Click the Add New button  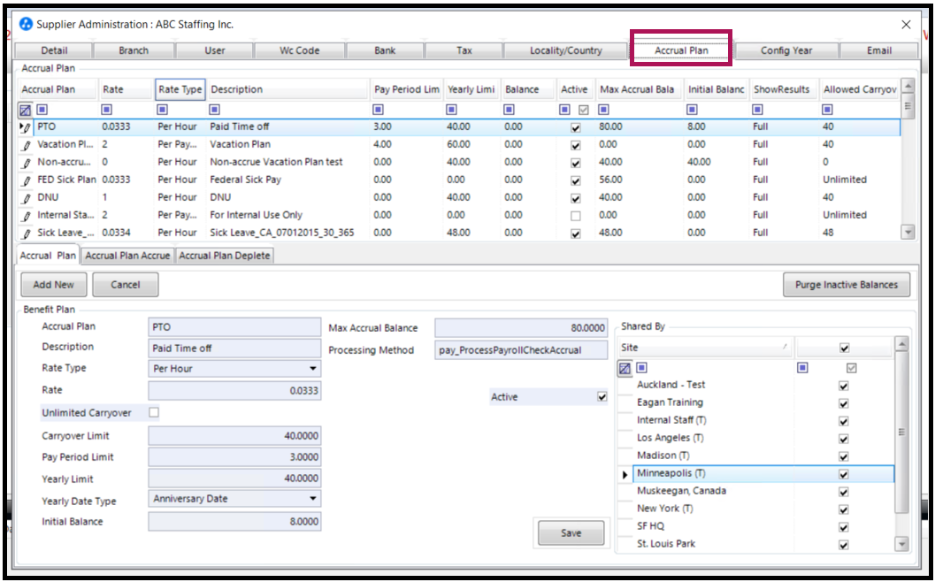pos(53,285)
